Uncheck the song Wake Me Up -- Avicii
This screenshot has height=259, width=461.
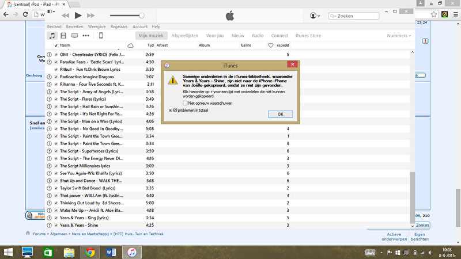point(56,210)
